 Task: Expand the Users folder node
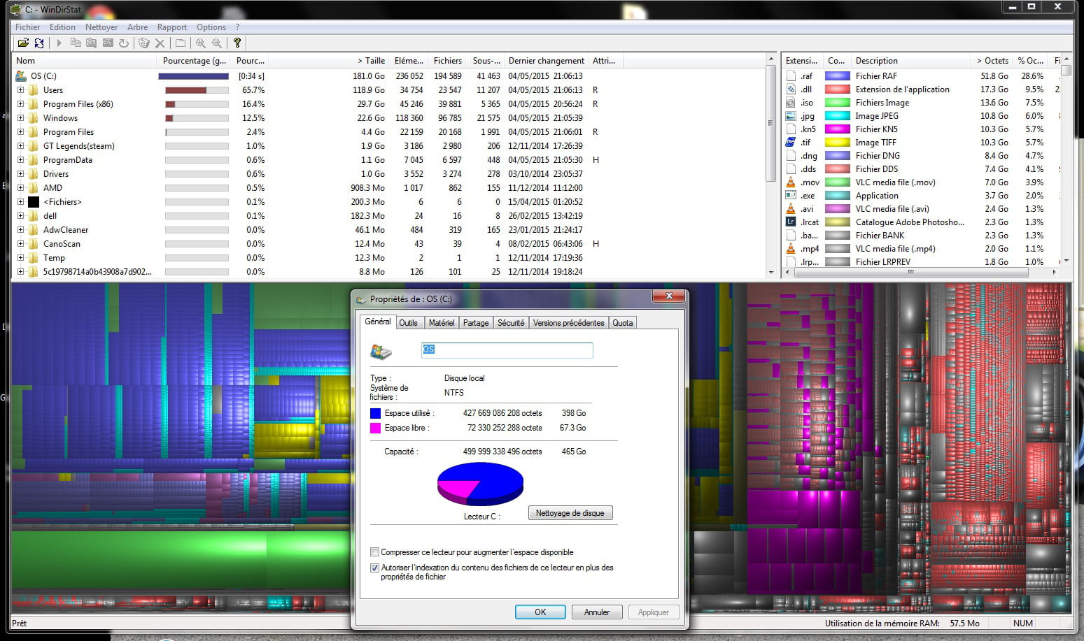point(20,89)
